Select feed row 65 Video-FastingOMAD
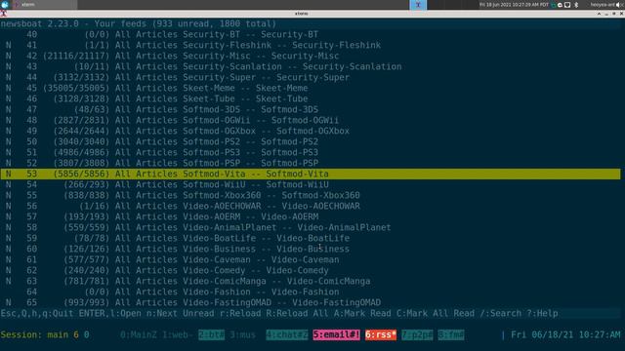Viewport: 625px width, 351px height. click(x=311, y=303)
